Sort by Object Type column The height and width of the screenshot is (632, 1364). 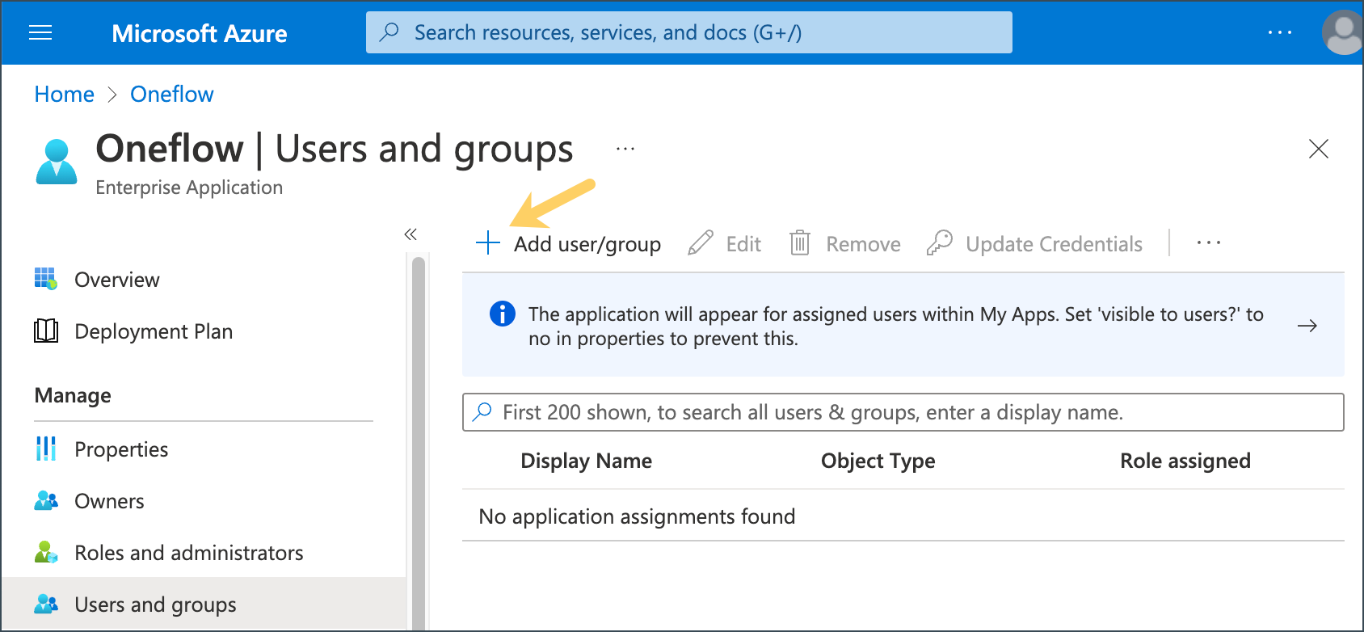tap(878, 461)
